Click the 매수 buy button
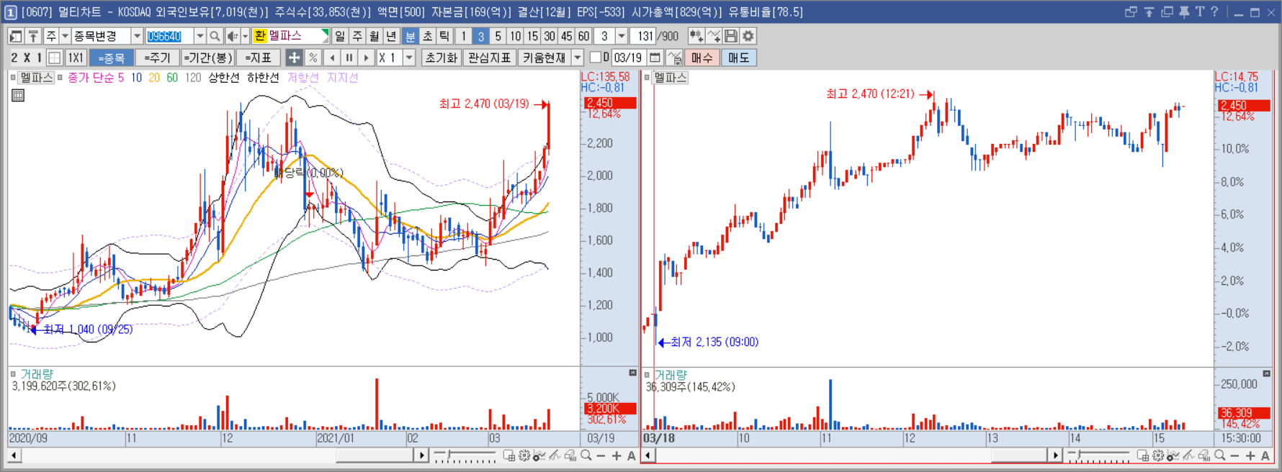This screenshot has width=1282, height=472. pyautogui.click(x=702, y=58)
